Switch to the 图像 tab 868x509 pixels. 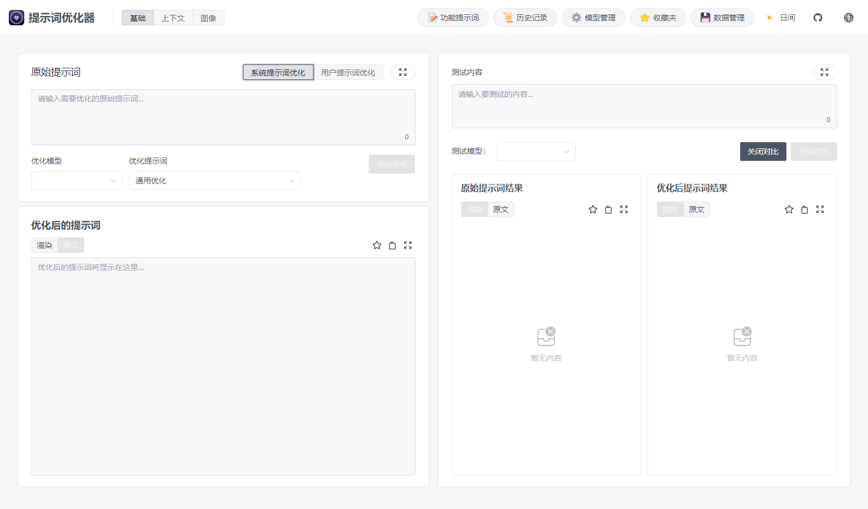[x=208, y=18]
